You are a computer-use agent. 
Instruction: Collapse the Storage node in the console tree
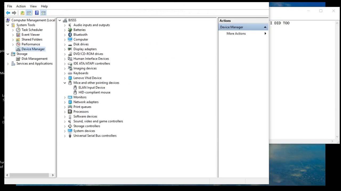click(x=8, y=54)
